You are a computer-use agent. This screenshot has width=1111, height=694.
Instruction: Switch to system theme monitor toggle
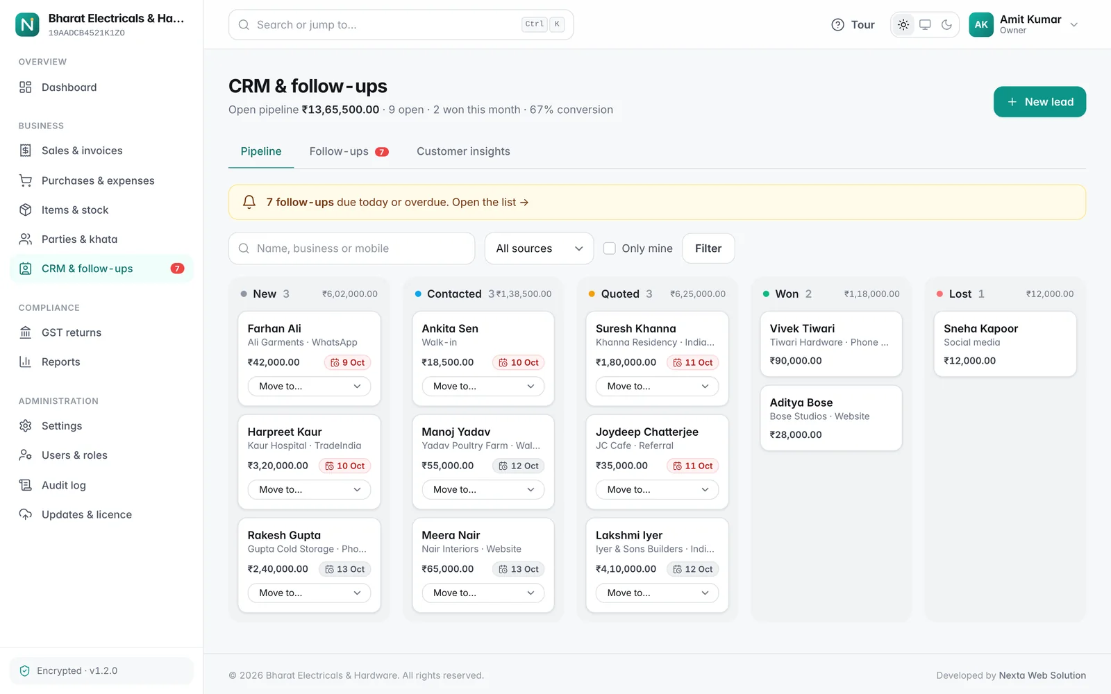coord(925,25)
